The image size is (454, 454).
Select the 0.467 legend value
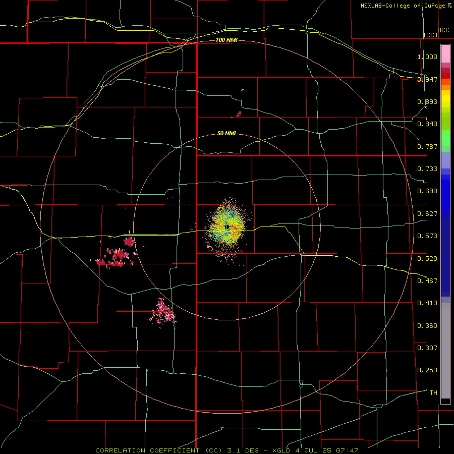(427, 281)
